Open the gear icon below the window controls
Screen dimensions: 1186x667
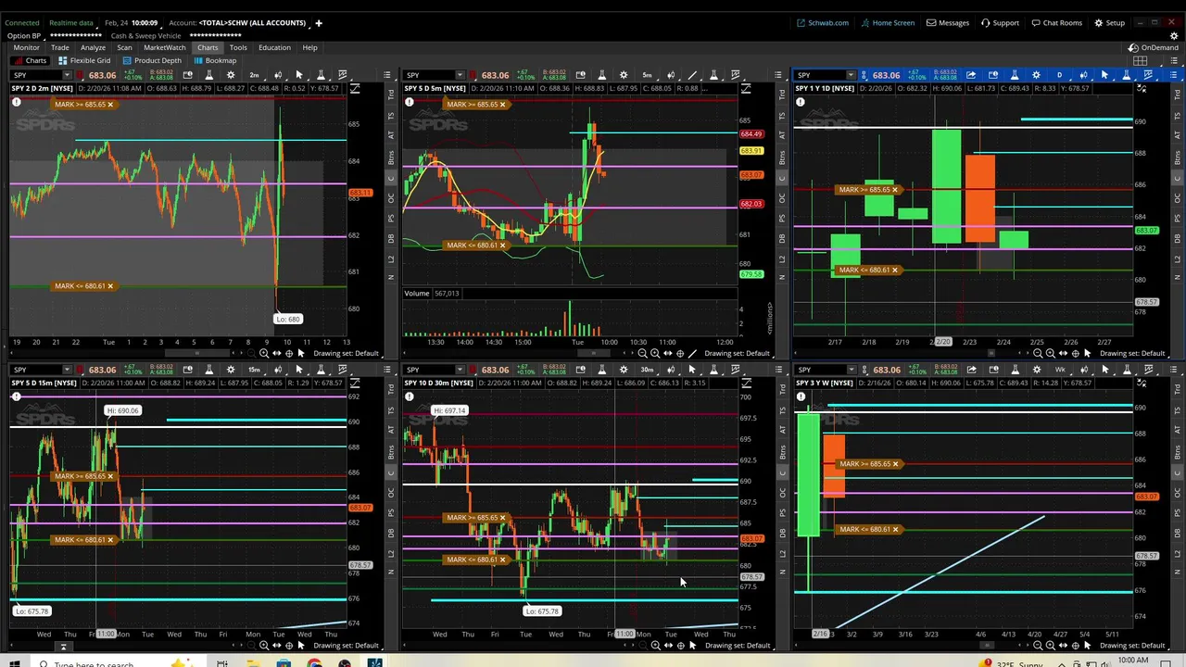point(1174,36)
